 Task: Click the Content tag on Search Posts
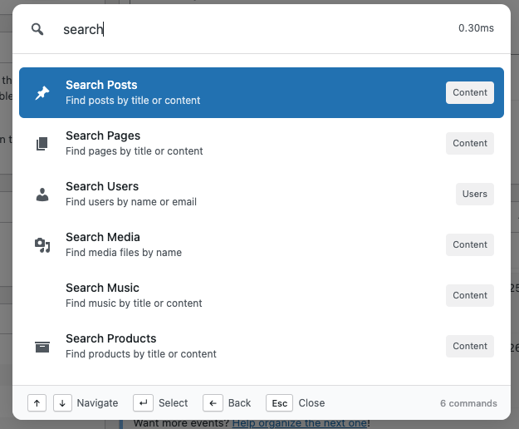tap(470, 93)
